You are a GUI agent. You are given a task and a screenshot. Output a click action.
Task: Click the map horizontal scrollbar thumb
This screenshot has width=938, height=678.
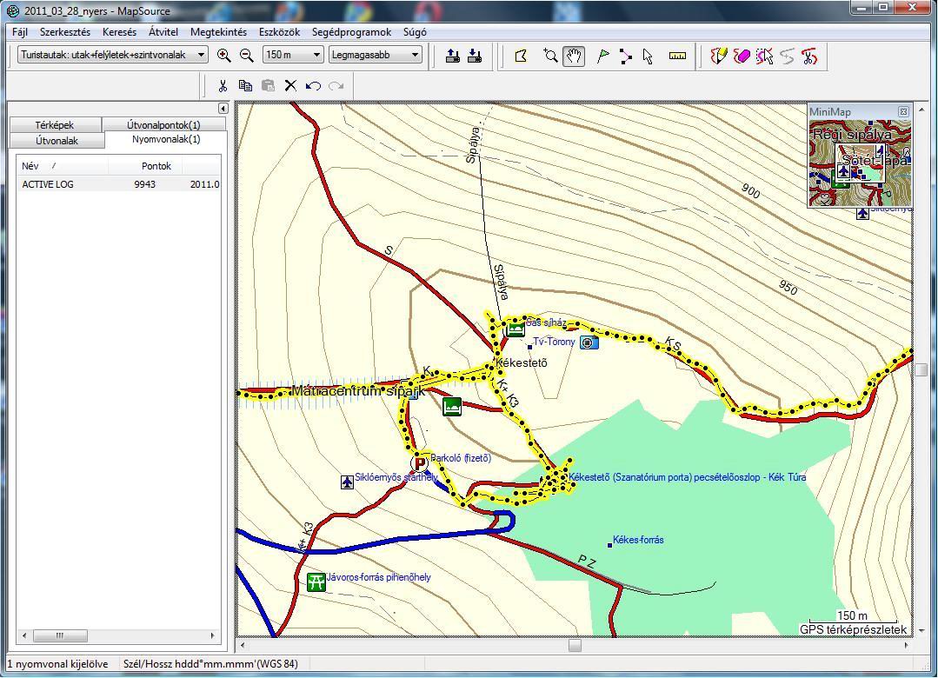click(575, 646)
